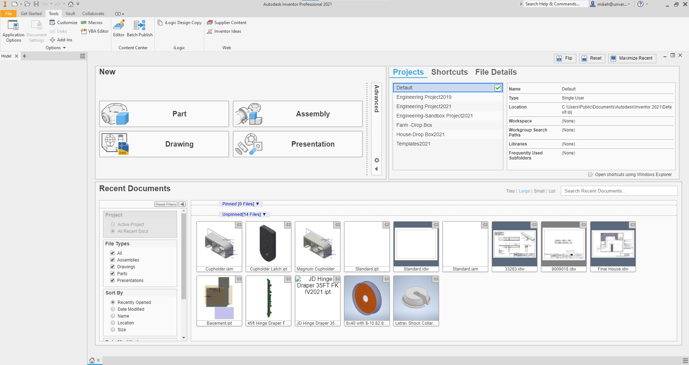
Task: Switch to the Vault ribbon tab
Action: pos(70,13)
